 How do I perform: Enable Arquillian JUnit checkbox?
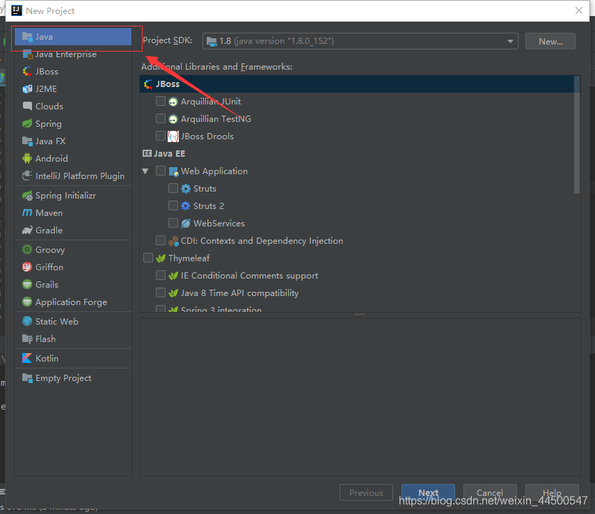tap(161, 101)
